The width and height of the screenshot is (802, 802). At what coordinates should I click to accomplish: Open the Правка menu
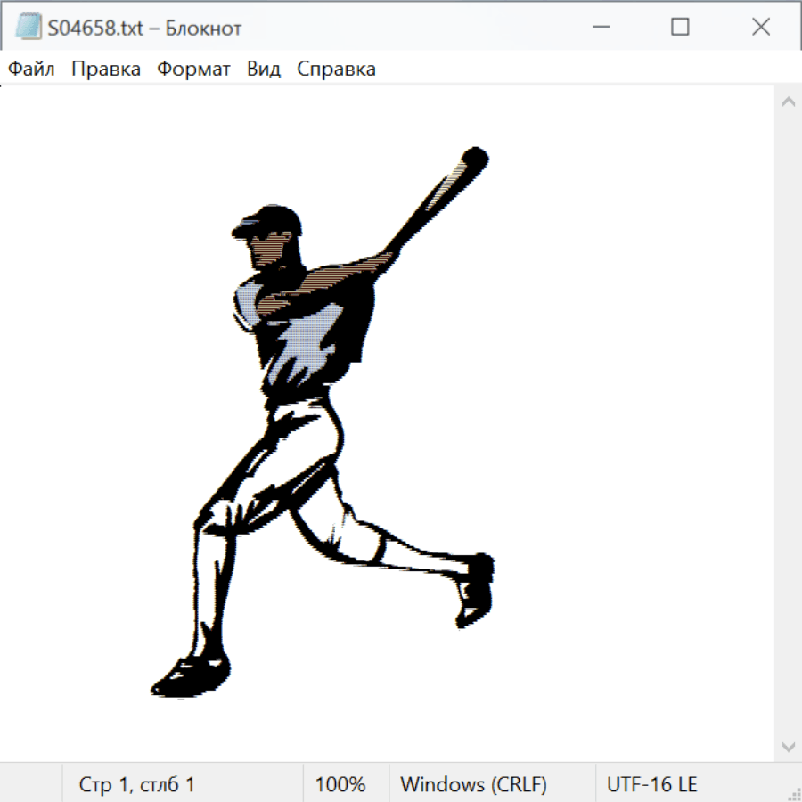tap(105, 70)
